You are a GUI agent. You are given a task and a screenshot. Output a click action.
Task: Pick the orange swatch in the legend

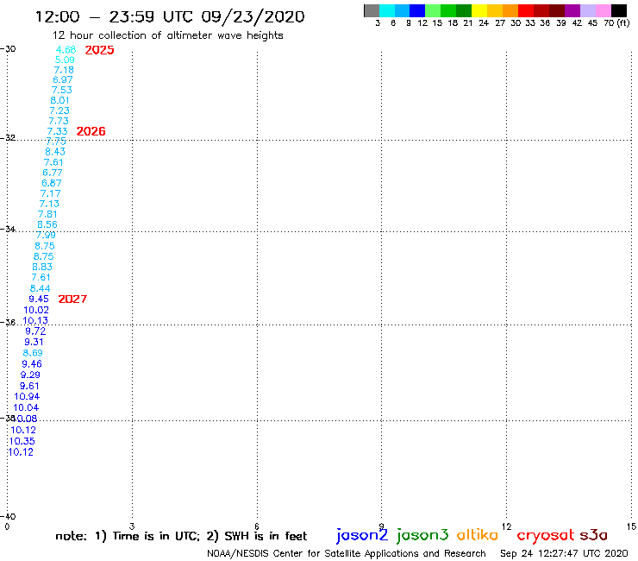click(x=510, y=10)
